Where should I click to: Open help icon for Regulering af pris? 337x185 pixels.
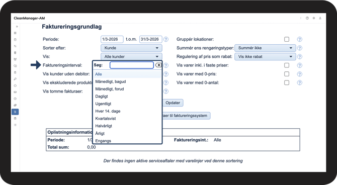[x=299, y=57]
